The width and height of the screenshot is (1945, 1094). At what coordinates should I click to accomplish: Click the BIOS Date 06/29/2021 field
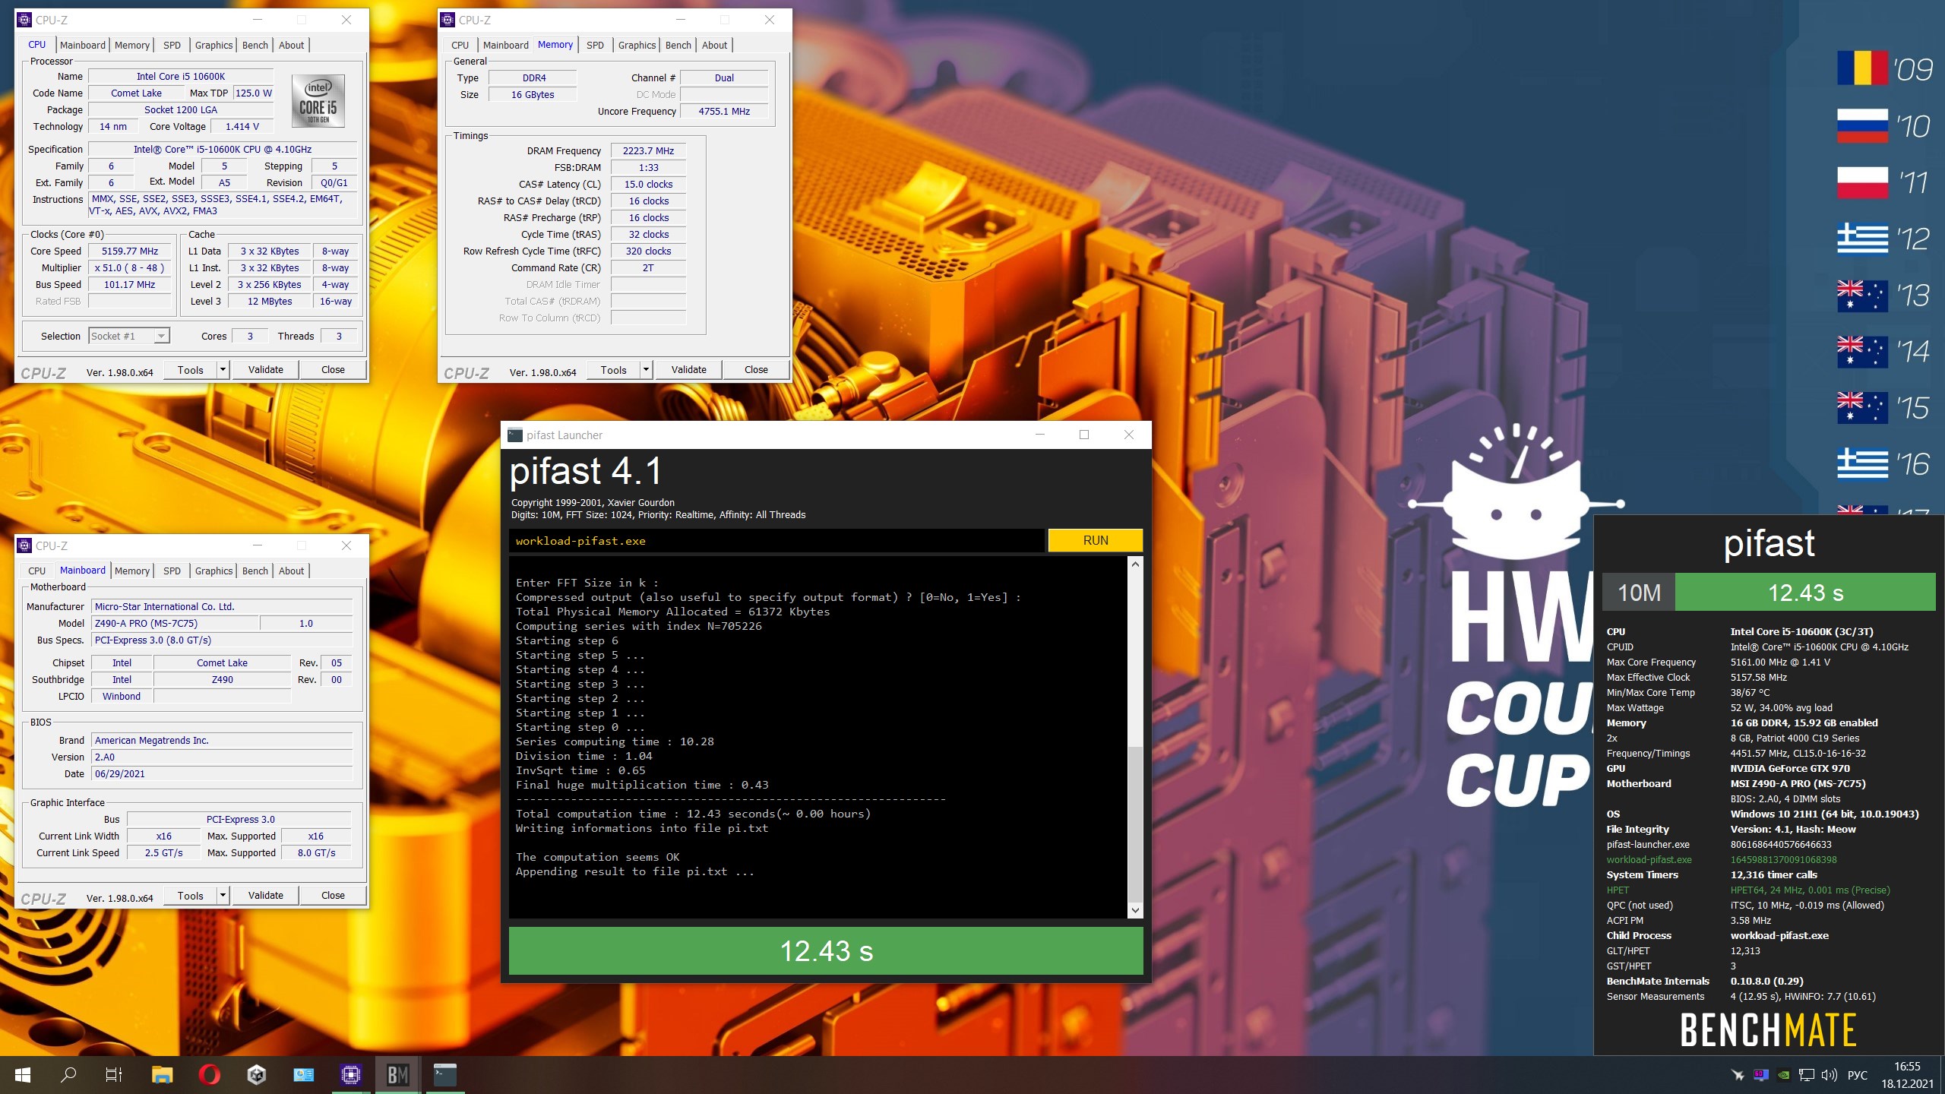(x=222, y=774)
